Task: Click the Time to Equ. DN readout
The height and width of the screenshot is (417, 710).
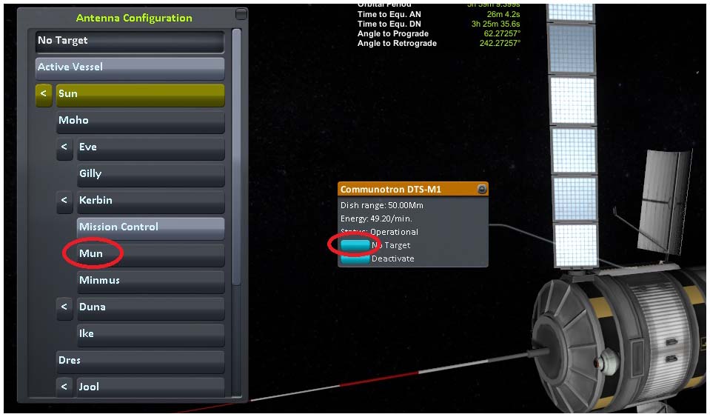Action: [x=439, y=24]
